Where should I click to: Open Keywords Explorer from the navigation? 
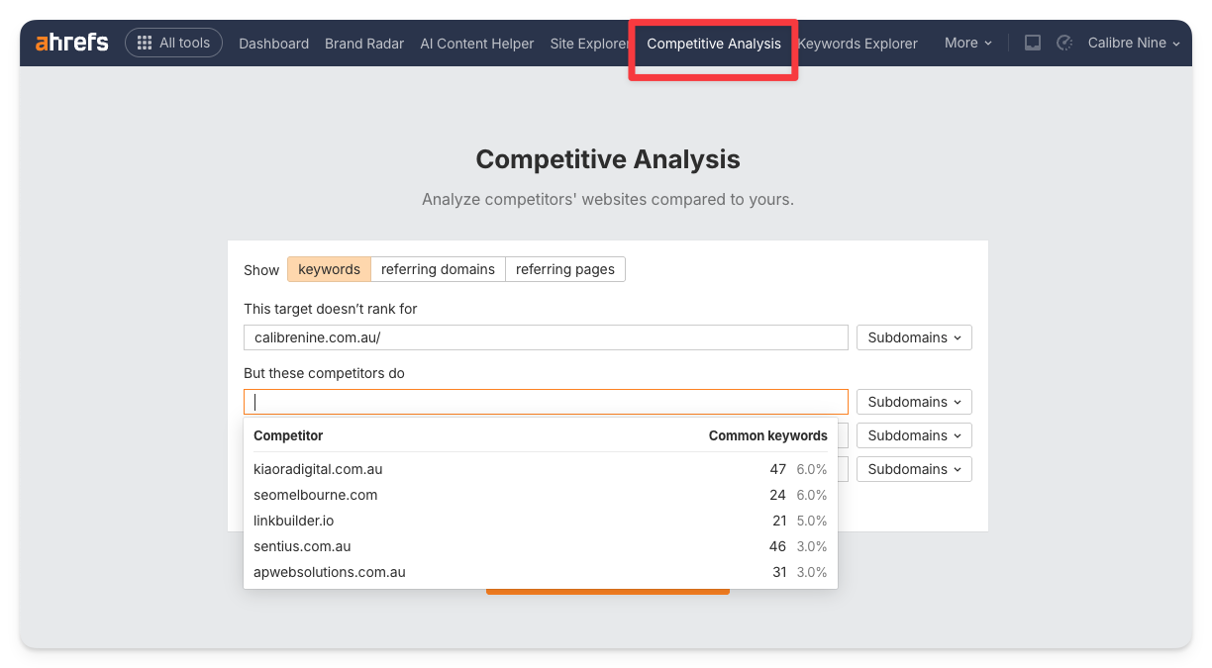click(858, 44)
